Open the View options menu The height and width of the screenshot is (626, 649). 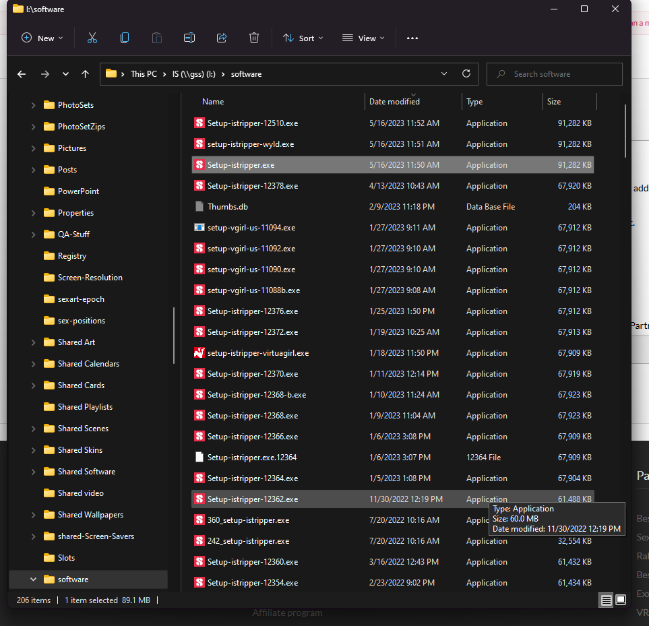363,38
